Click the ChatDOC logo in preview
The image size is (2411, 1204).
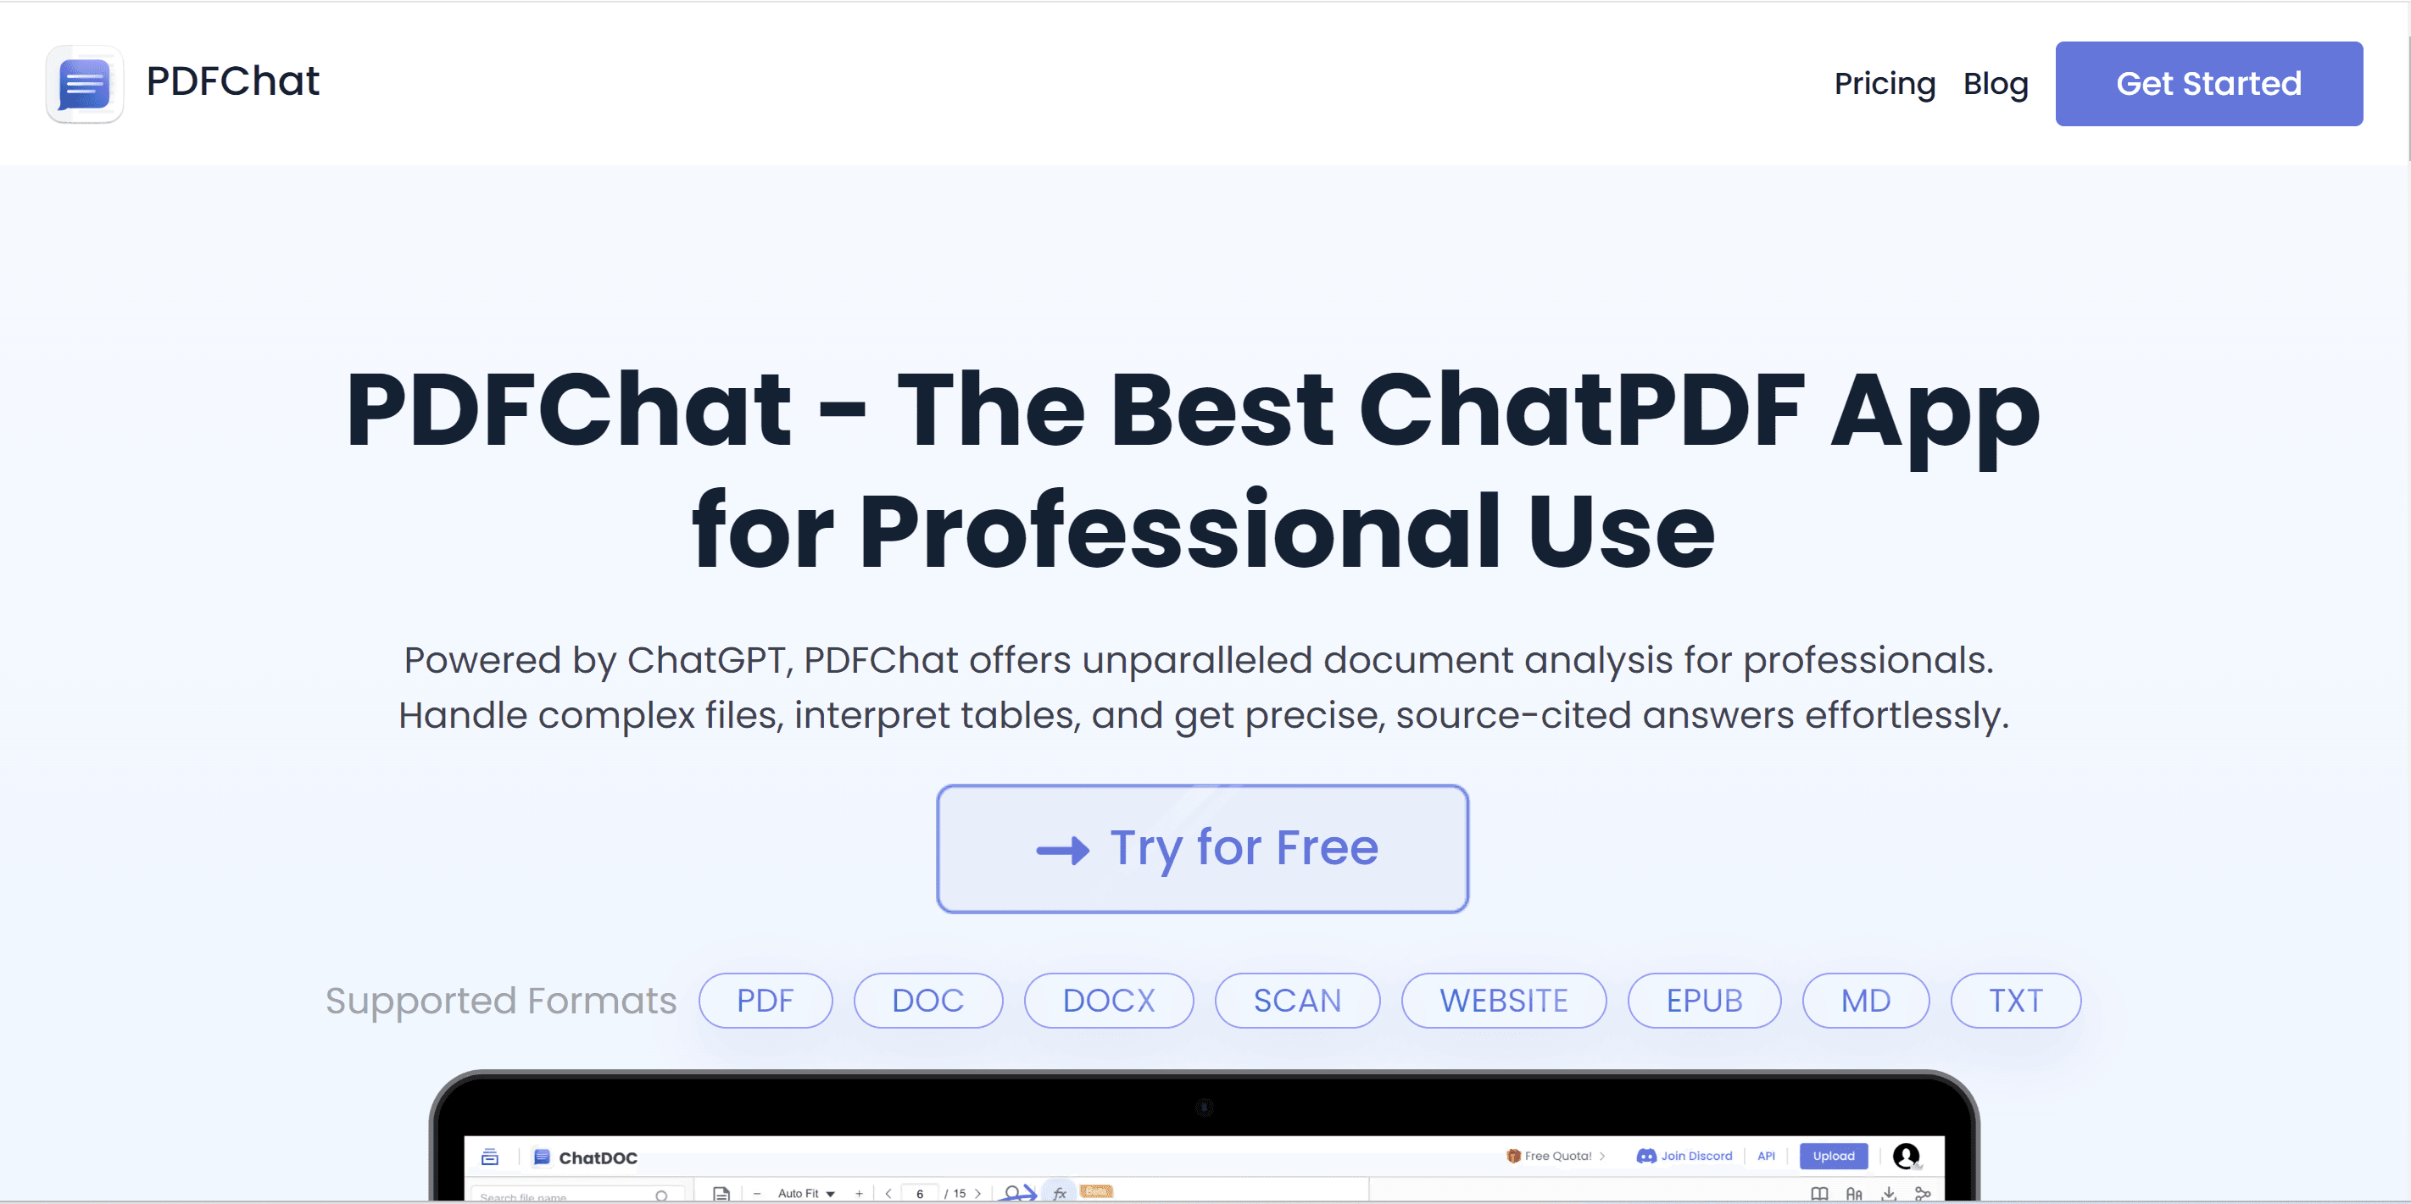pyautogui.click(x=586, y=1157)
